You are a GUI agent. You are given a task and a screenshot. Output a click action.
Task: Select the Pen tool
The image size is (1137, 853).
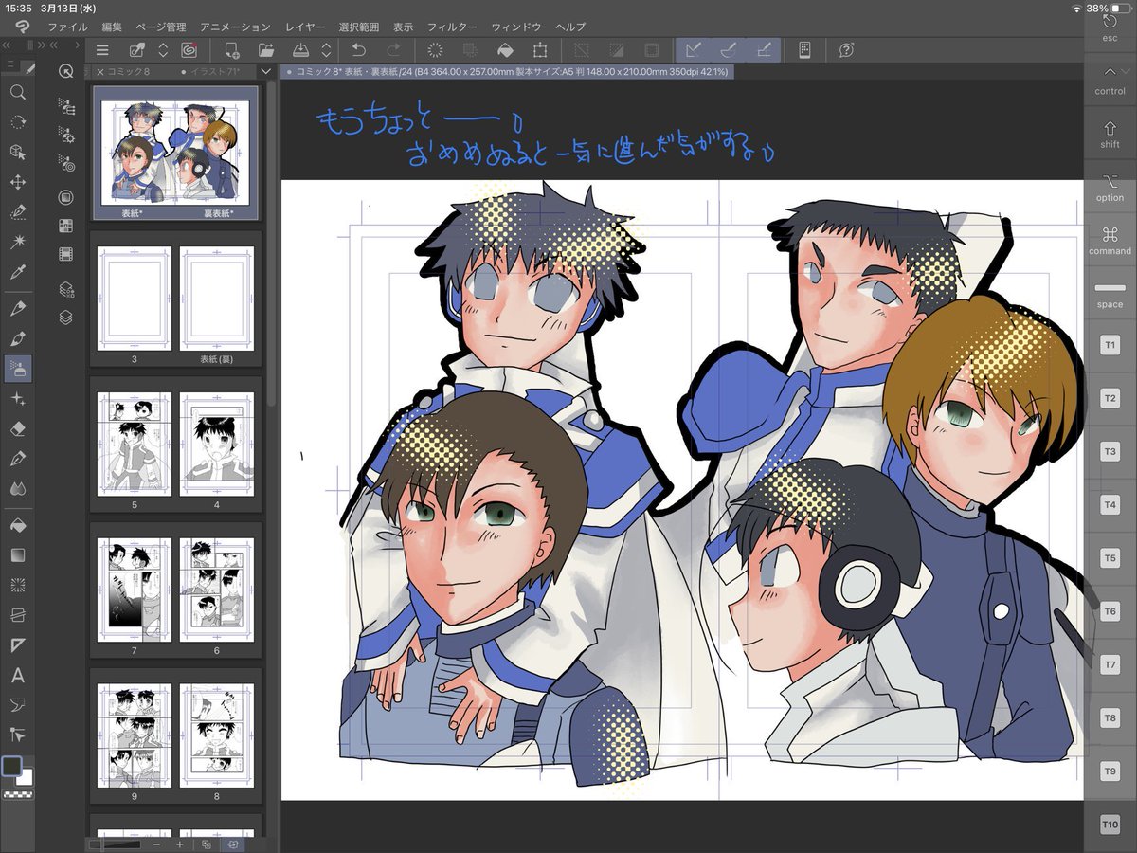point(17,308)
